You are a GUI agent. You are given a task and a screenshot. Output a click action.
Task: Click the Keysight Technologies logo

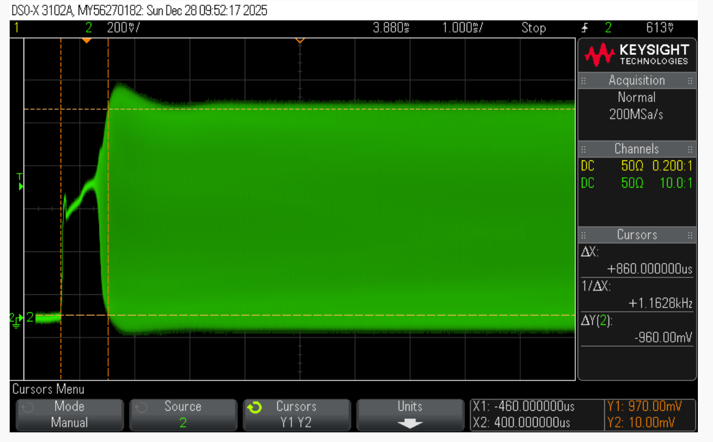click(x=637, y=54)
